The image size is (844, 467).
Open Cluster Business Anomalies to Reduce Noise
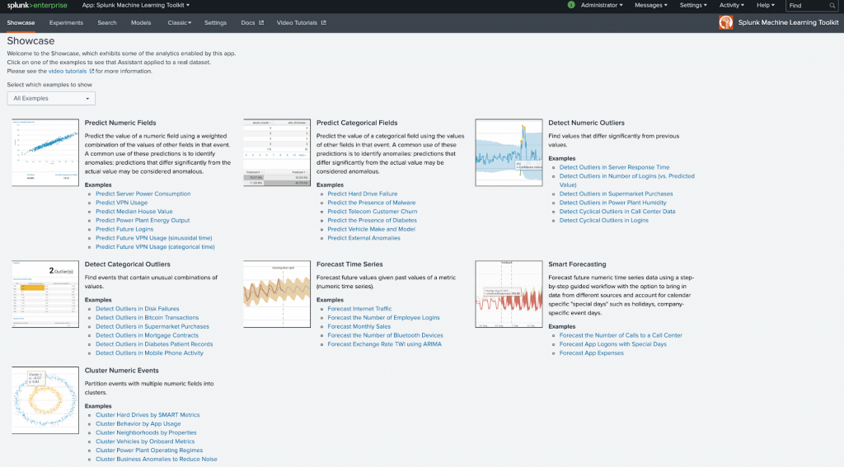157,459
